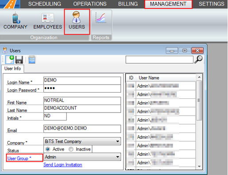228x175 pixels.
Task: Open the COMPANY icon in the ribbon
Action: pyautogui.click(x=15, y=21)
